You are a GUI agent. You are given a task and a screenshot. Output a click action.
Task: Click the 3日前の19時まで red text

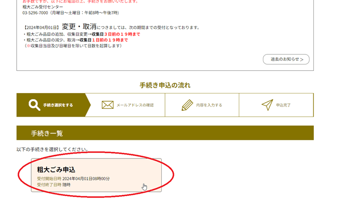122,34
